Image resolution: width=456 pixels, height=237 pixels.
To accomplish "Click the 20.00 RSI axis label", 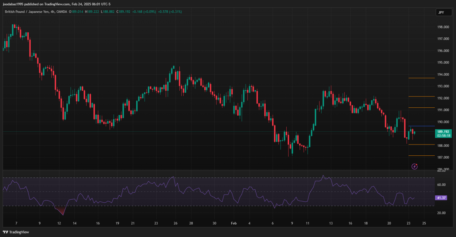I will coord(441,213).
